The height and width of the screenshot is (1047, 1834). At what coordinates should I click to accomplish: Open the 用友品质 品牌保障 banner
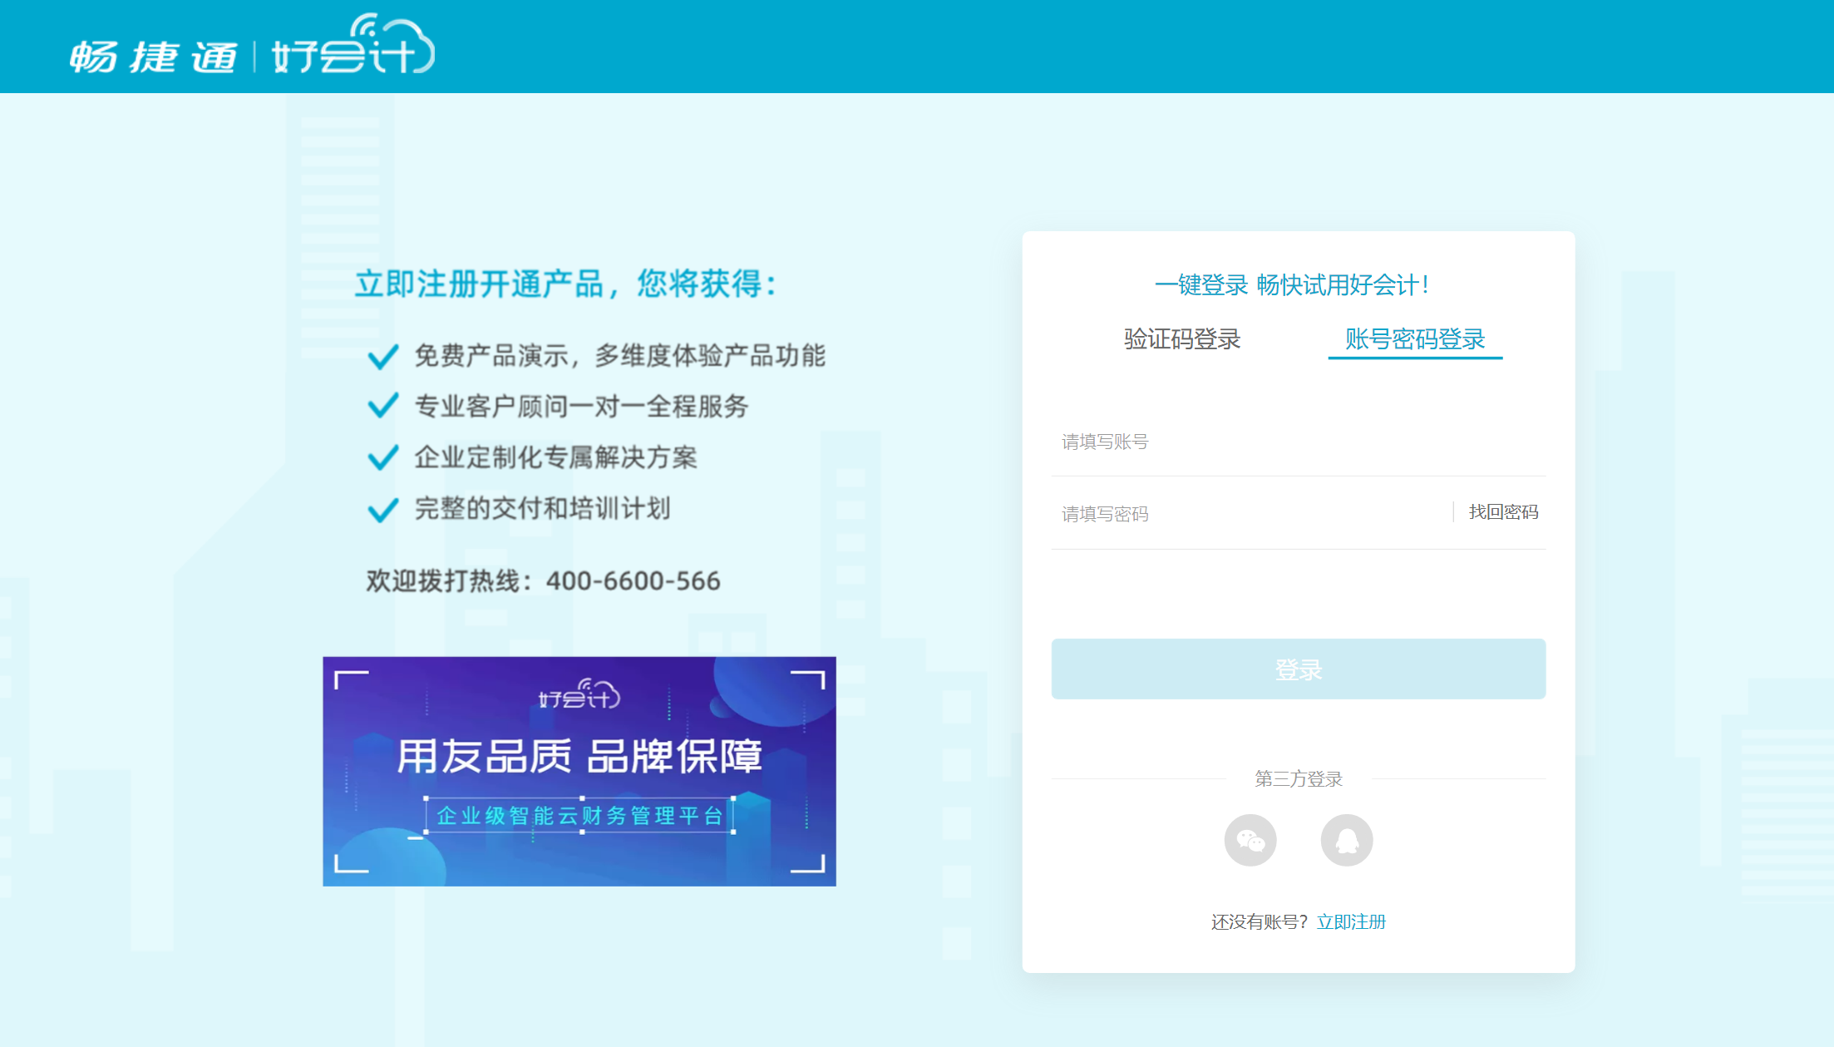coord(579,757)
